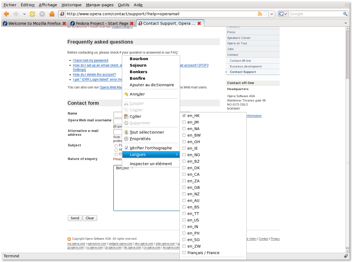This screenshot has height=262, width=352.
Task: Click the Reload page icon
Action: 32,14
